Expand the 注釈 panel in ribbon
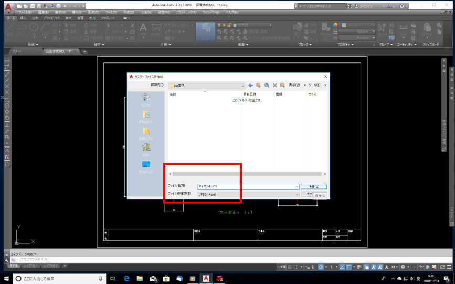The image size is (455, 284). click(x=166, y=45)
